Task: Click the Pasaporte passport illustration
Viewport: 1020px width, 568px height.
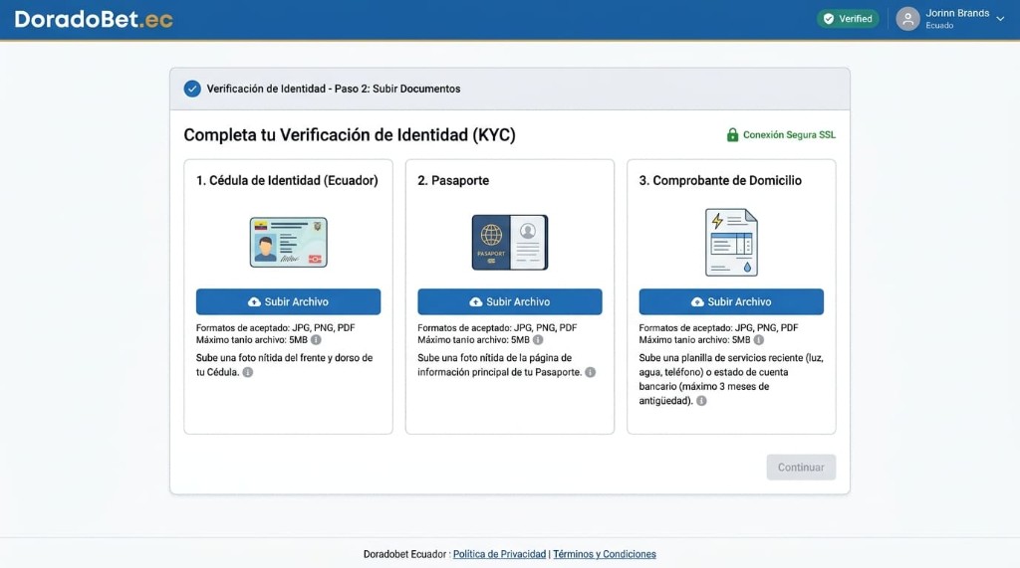Action: pos(510,243)
